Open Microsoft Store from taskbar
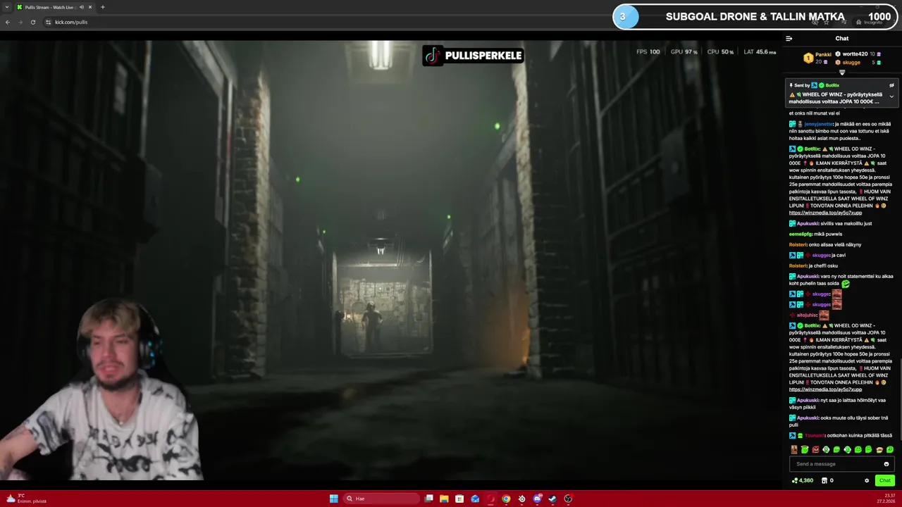The height and width of the screenshot is (507, 902). [x=459, y=499]
